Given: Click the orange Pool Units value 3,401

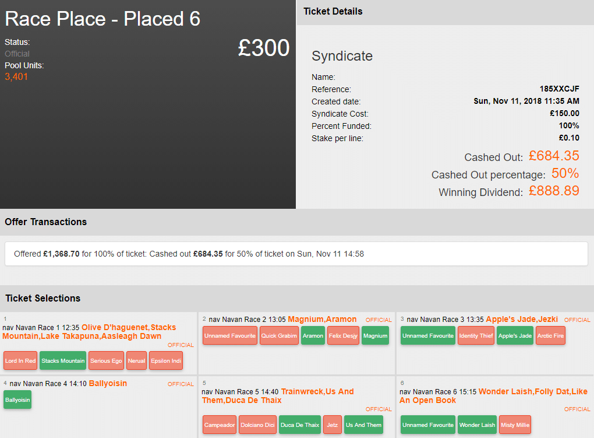Looking at the screenshot, I should pyautogui.click(x=16, y=77).
